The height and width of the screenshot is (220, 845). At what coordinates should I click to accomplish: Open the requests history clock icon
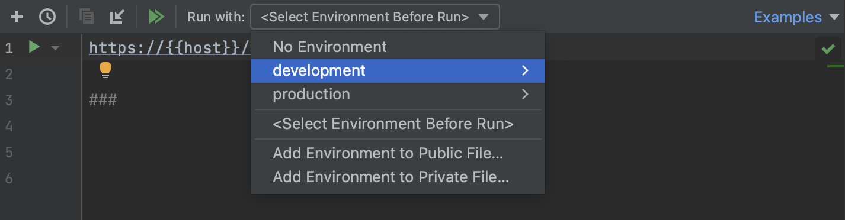pyautogui.click(x=47, y=17)
